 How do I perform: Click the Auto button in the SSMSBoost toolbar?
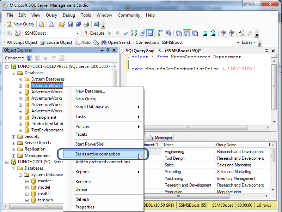83,42
